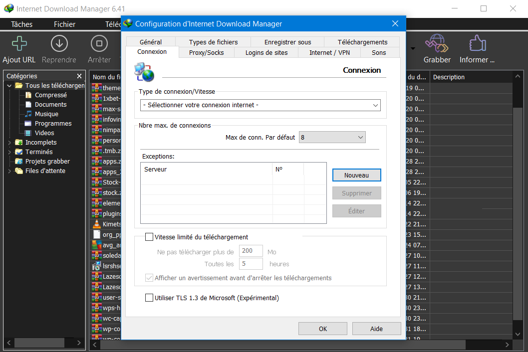The image size is (528, 352).
Task: Collapse the Tous les téléchargements tree node
Action: click(9, 86)
